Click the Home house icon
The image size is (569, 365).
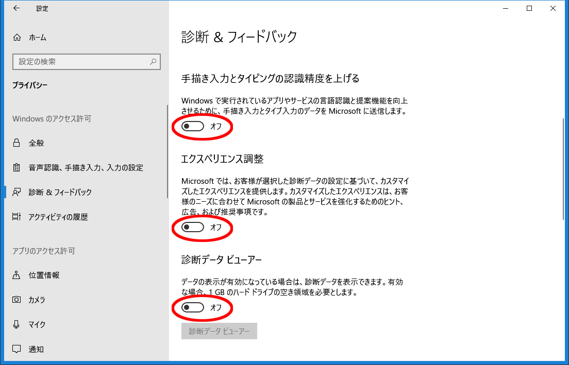click(16, 38)
